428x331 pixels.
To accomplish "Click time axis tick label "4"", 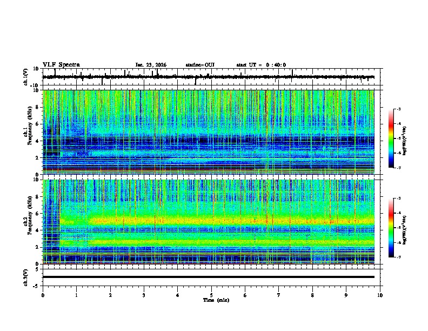I will tap(178, 295).
